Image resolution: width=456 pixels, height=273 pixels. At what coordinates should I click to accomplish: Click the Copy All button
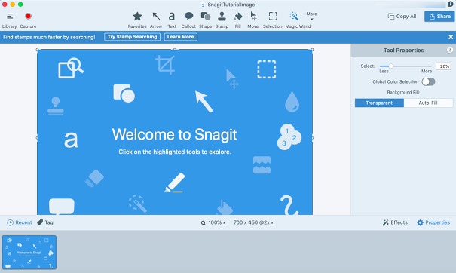(402, 17)
